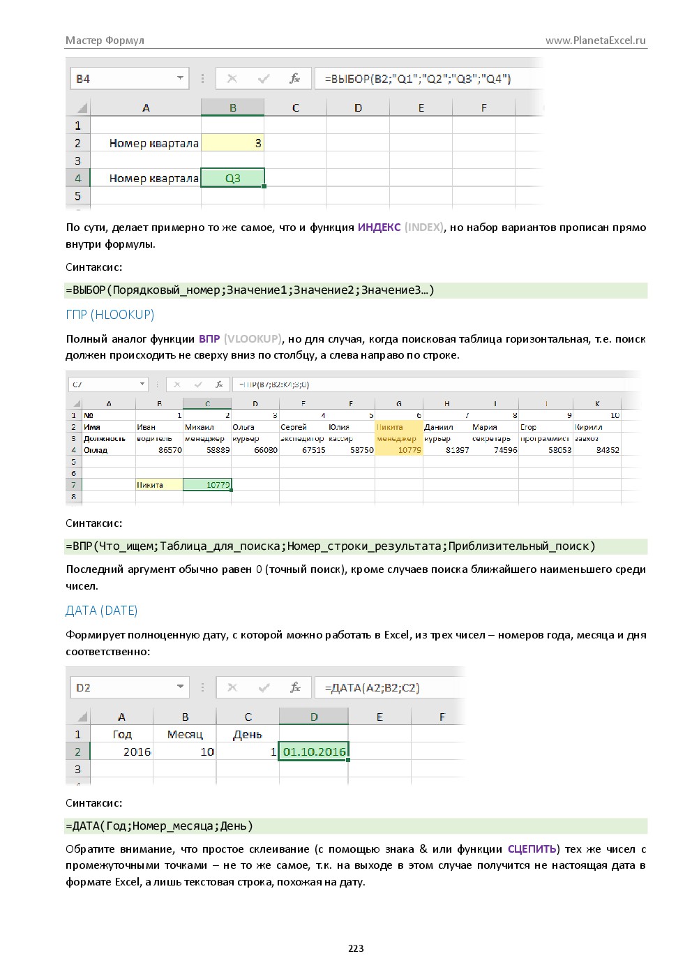Open the ИНДЕКС function link

click(379, 227)
